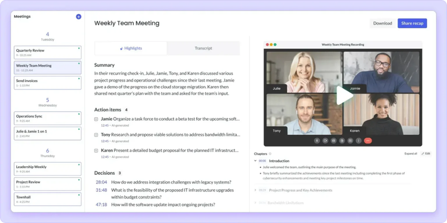Click the red end call button
The height and width of the screenshot is (223, 447).
[368, 141]
